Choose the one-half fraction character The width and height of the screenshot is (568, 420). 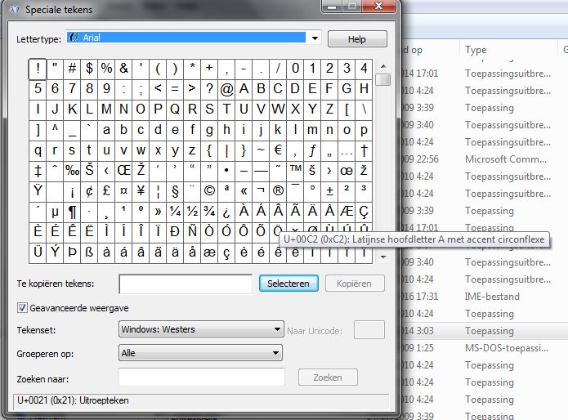(x=192, y=212)
